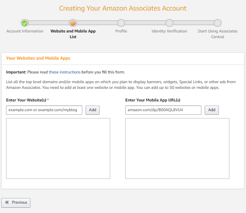The image size is (246, 213).
Task: Open the 'these instructions' link
Action: coord(64,72)
